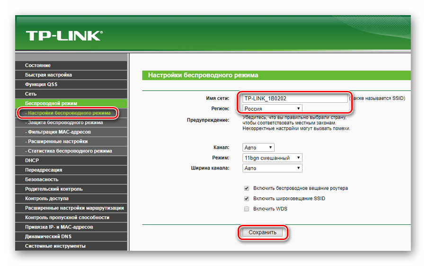The width and height of the screenshot is (426, 266).
Task: Open Привязка IP- и MAC-адресов
Action: pyautogui.click(x=71, y=227)
